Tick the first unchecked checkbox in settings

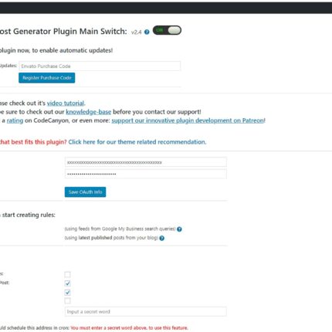(67, 274)
